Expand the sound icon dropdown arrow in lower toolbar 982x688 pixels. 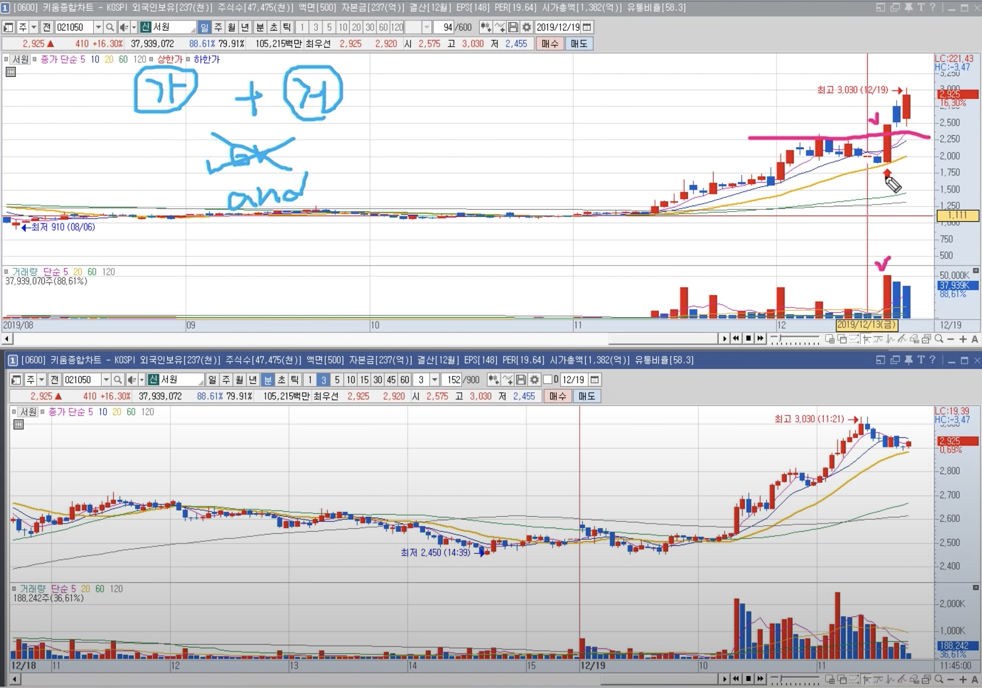142,380
